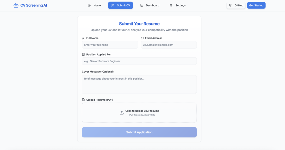This screenshot has width=285, height=150.
Task: Select the Home navigation link
Action: [94, 5]
